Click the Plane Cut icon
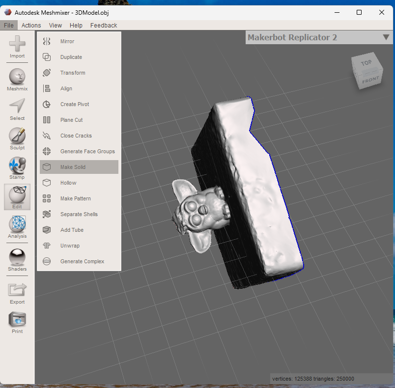Screen dimensions: 395x388 coord(47,120)
